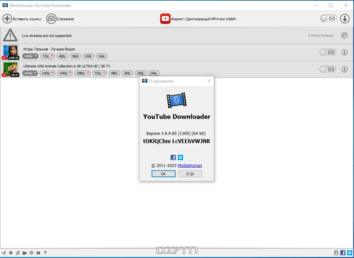Open the clock history icon in status bar
The image size is (354, 258).
click(x=31, y=253)
